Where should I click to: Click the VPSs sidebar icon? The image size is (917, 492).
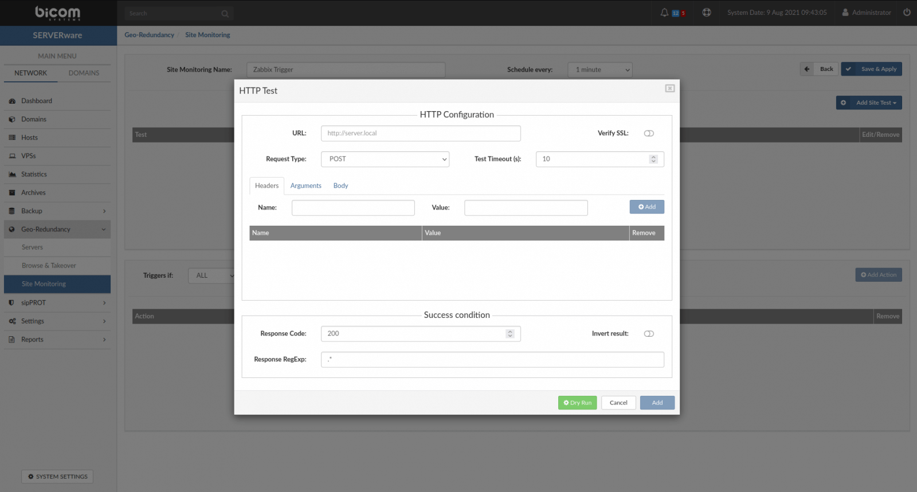pyautogui.click(x=12, y=156)
